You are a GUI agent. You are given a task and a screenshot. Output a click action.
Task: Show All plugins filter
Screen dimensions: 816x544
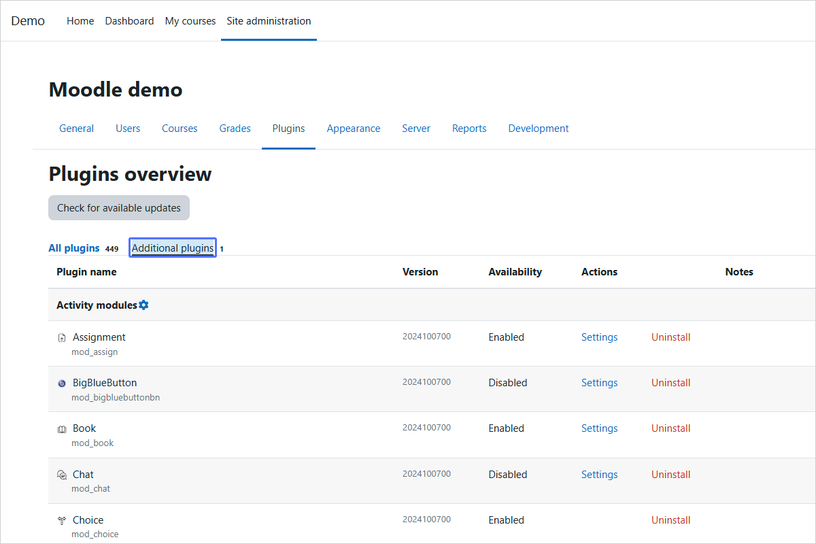click(x=74, y=248)
